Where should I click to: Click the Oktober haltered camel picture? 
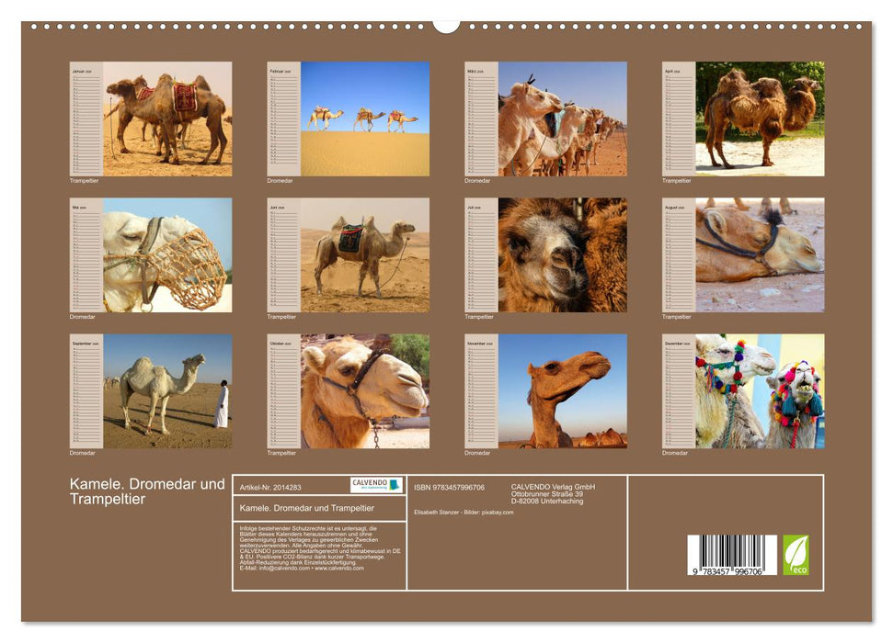pos(368,397)
